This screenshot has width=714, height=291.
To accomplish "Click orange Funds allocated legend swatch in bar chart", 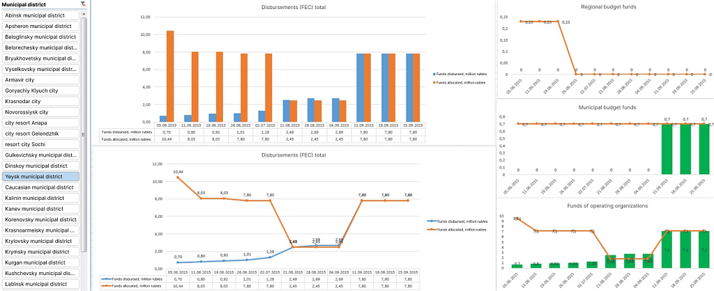I will pos(434,82).
